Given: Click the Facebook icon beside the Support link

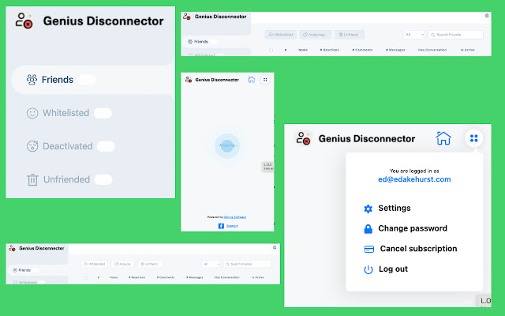Looking at the screenshot, I should coord(221,226).
